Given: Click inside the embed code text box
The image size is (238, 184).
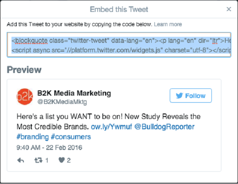Looking at the screenshot, I should point(119,45).
